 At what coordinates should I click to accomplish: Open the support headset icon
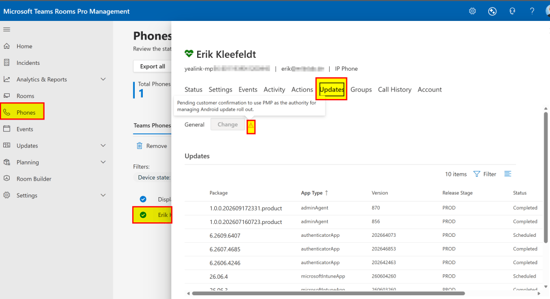pyautogui.click(x=512, y=11)
